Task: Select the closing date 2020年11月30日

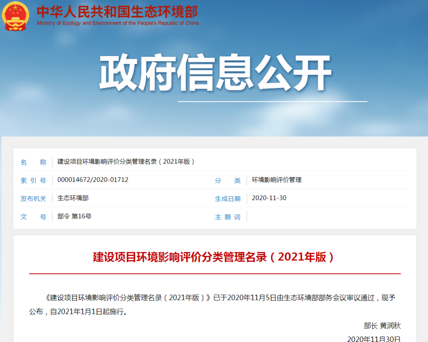Action: [374, 339]
